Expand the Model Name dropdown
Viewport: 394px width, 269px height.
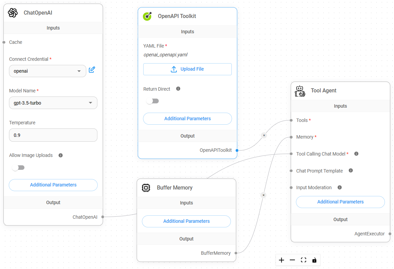(53, 103)
